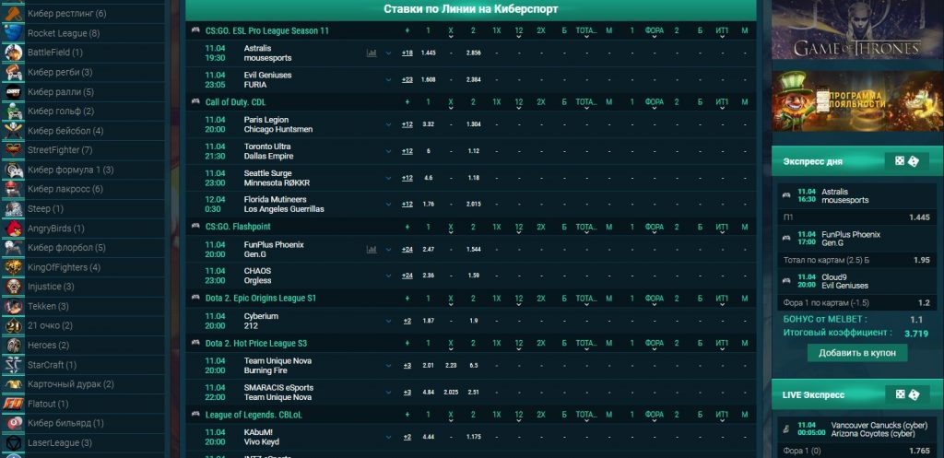Select odds 1.12 for Dallas Empire
944x458 pixels.
point(473,151)
